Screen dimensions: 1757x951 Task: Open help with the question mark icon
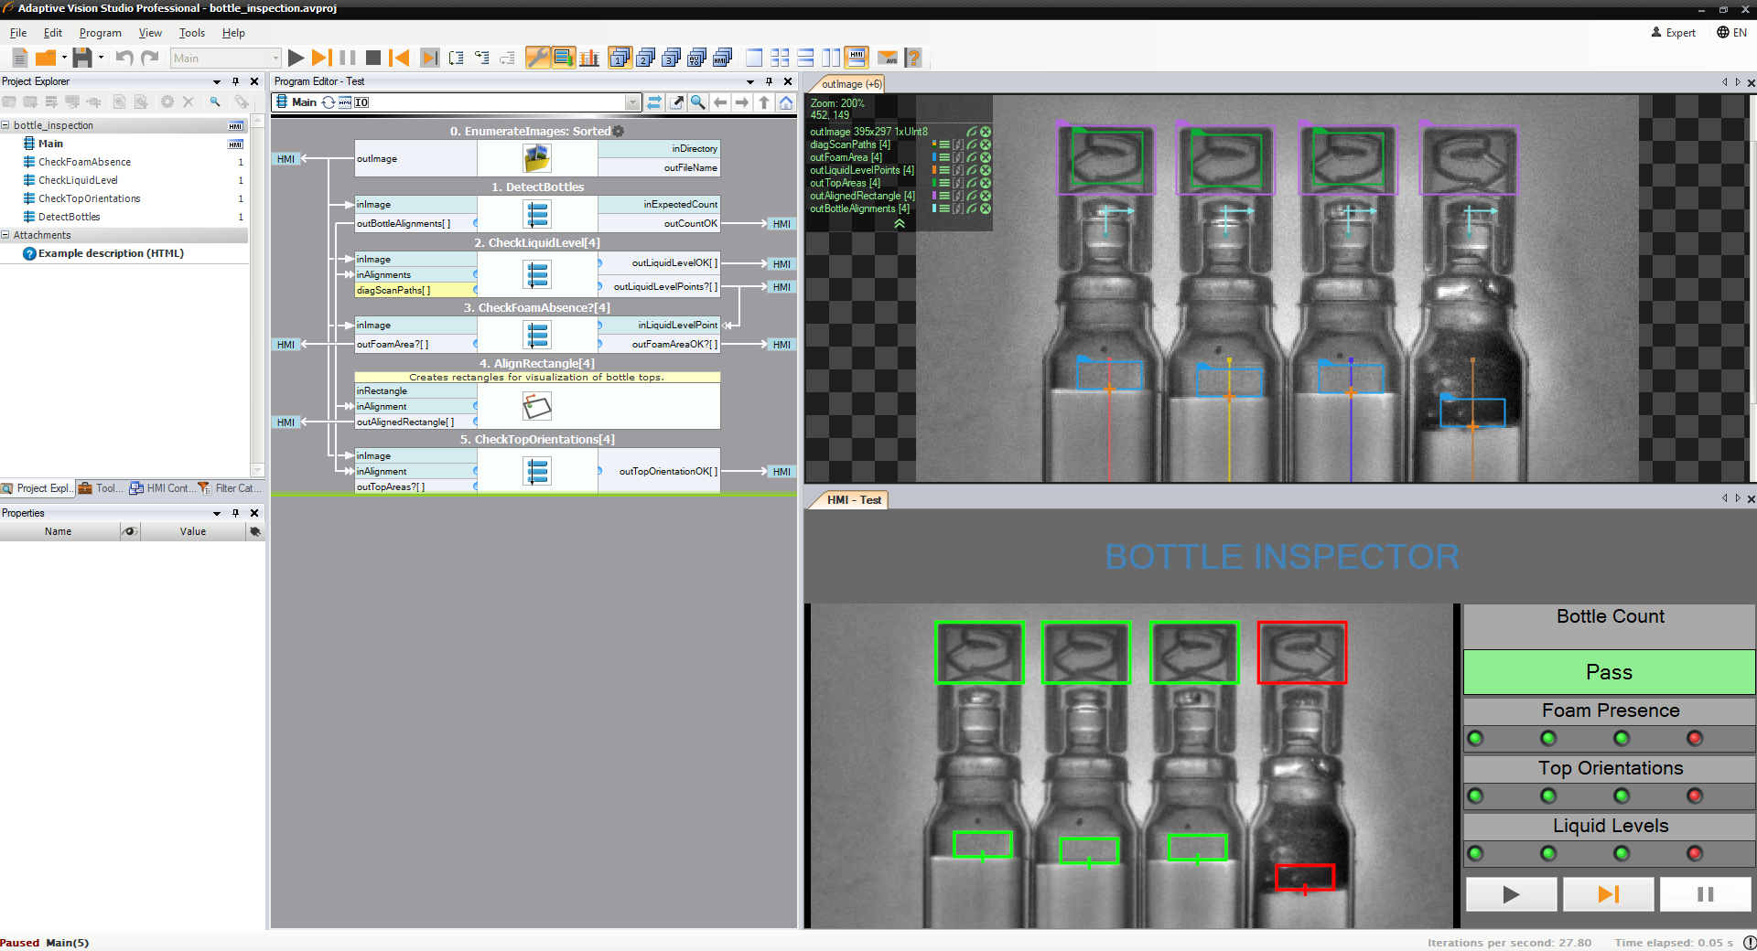pos(912,58)
